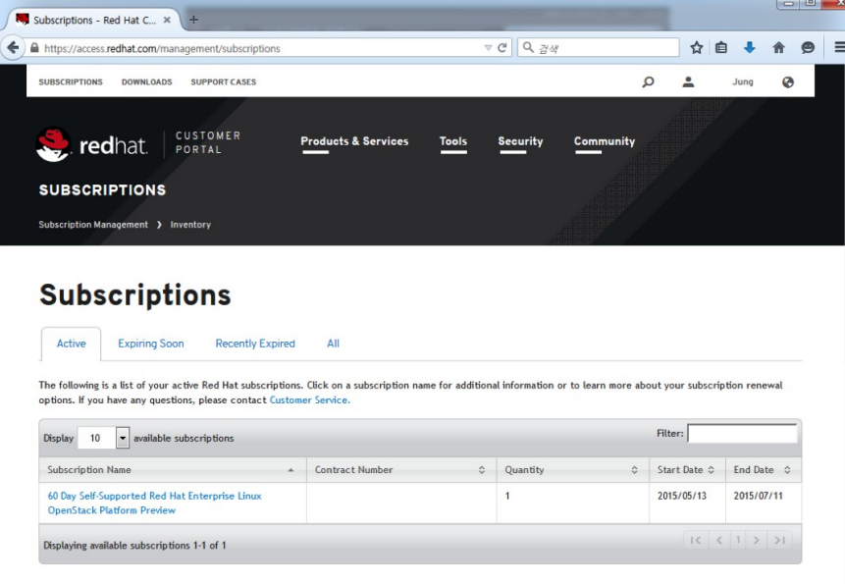845x584 pixels.
Task: Click the globe language icon
Action: pyautogui.click(x=788, y=81)
